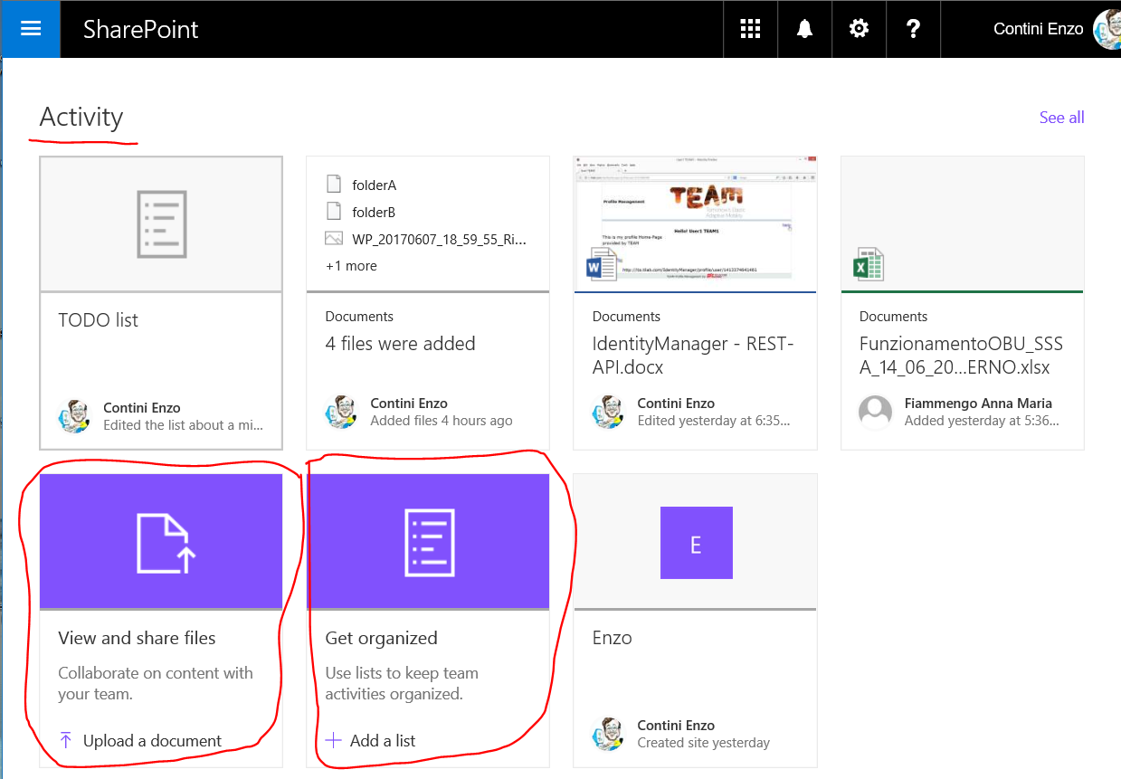The height and width of the screenshot is (779, 1121).
Task: Click the Contini Enzo profile avatar
Action: 1107,29
